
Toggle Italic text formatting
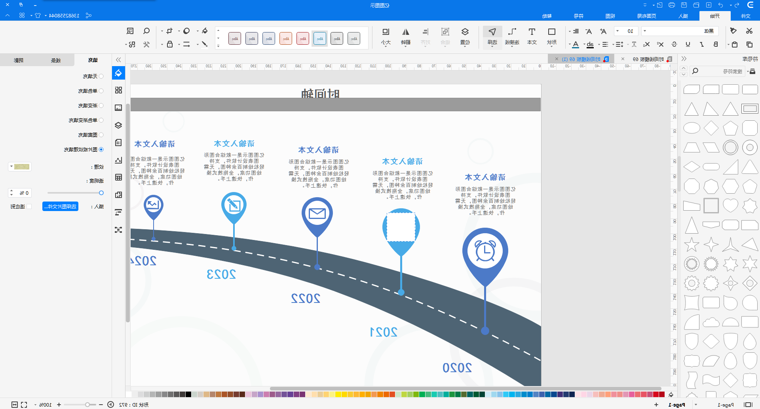click(702, 44)
